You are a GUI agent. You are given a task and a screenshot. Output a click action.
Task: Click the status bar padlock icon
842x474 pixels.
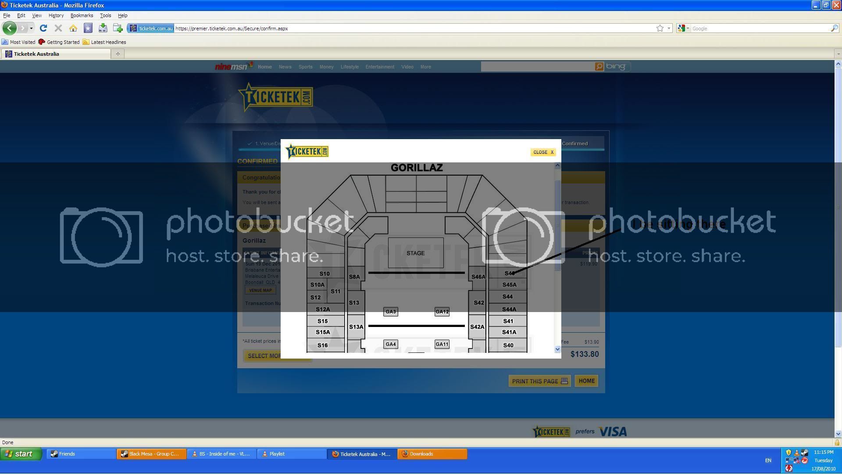click(837, 442)
